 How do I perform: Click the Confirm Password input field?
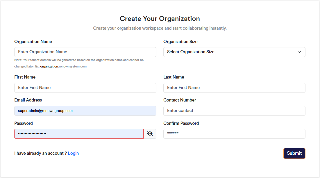click(x=234, y=134)
